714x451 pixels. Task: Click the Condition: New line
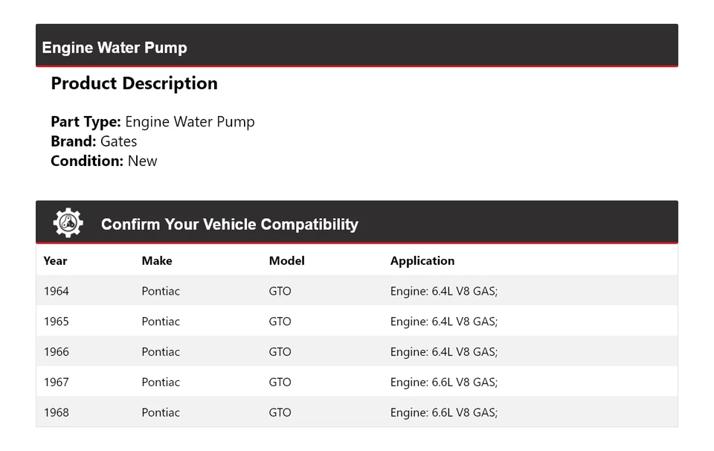point(104,161)
